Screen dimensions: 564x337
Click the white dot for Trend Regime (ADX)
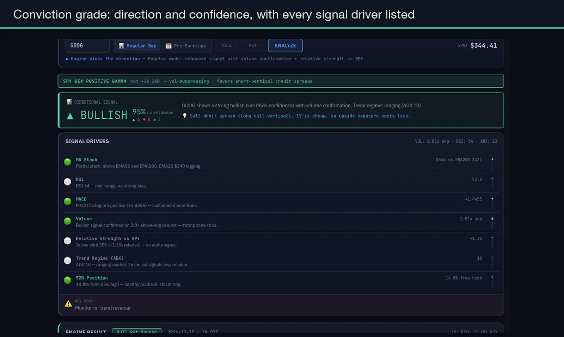(67, 261)
